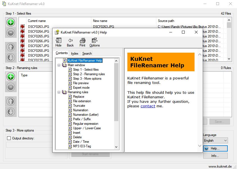
Task: Click the green add files button in Step 1
Action: [11, 23]
